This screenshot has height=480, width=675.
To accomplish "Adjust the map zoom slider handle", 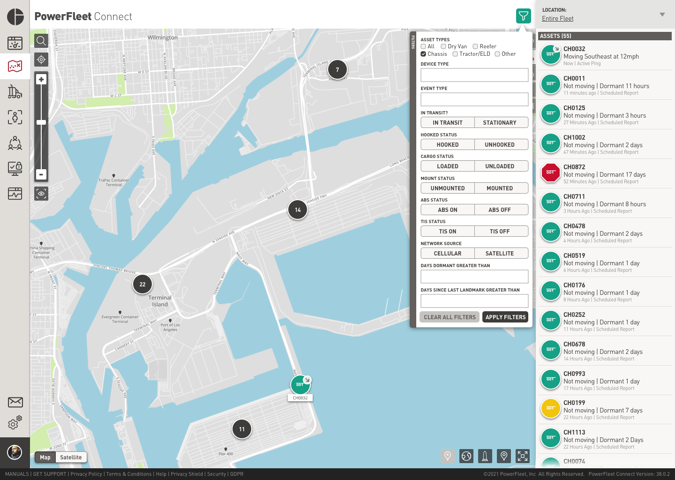I will 41,122.
